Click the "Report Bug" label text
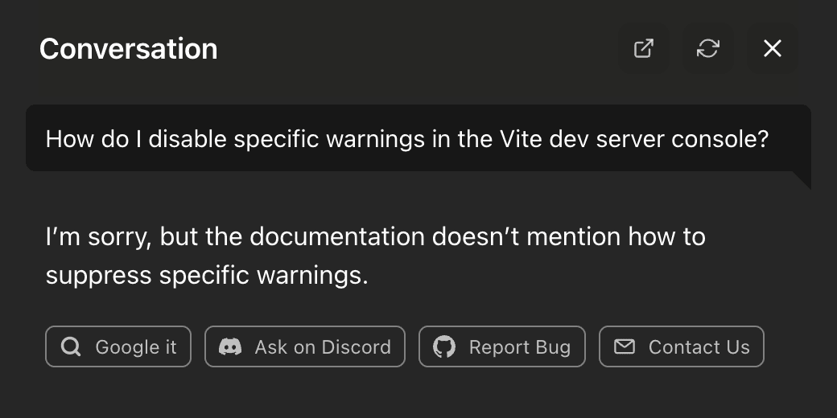837x418 pixels. point(520,347)
